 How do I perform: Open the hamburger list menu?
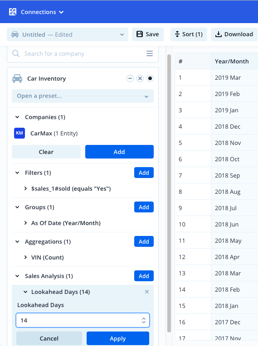[x=150, y=53]
